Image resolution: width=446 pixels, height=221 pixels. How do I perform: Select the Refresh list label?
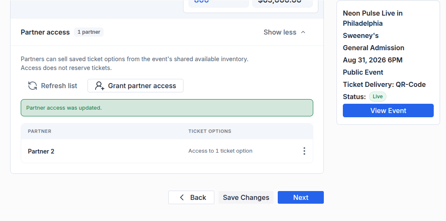[59, 86]
